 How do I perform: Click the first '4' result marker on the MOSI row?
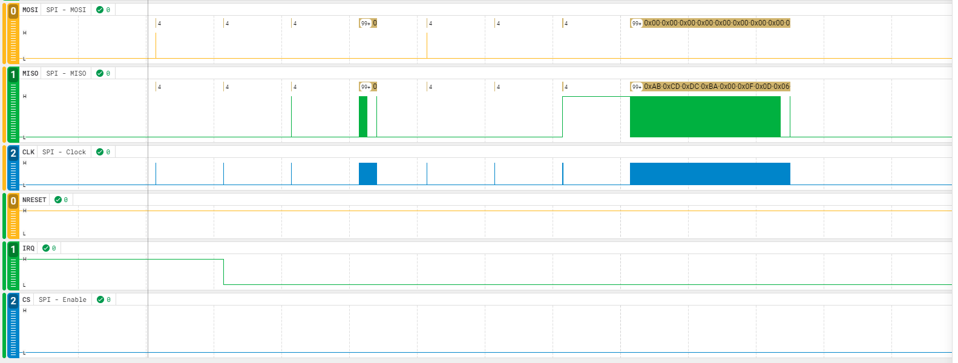(x=159, y=23)
